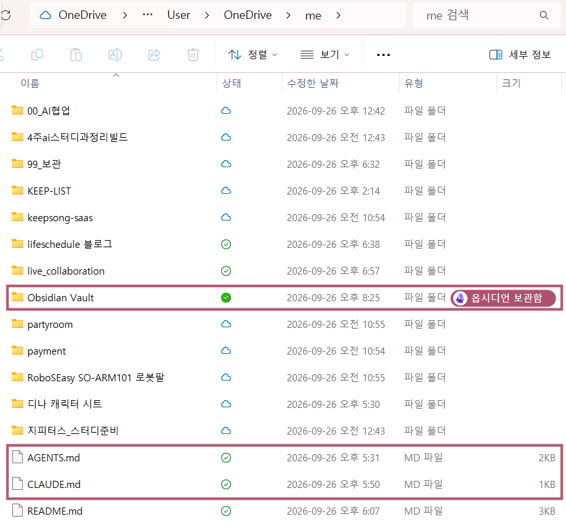Viewport: 566px width, 527px height.
Task: Expand the chevron after OneDrive root breadcrumb
Action: point(125,15)
